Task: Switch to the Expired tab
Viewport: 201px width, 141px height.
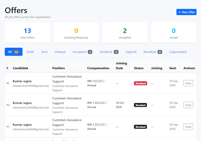Action: [131, 52]
